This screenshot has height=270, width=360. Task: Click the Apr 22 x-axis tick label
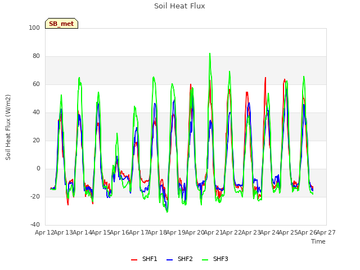[x=232, y=232]
